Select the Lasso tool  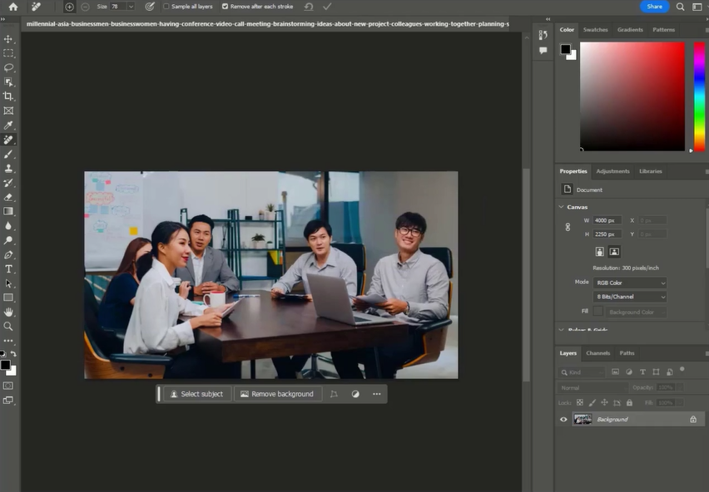pos(8,67)
